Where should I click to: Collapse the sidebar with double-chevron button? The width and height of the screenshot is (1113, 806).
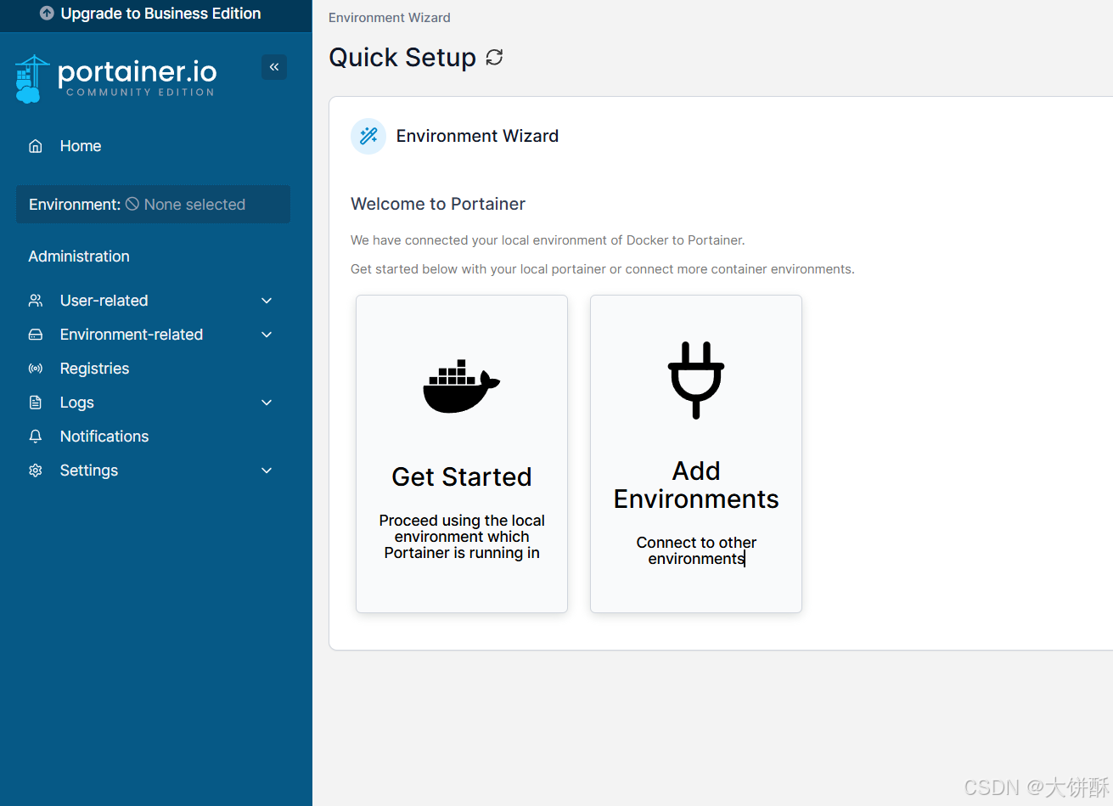(274, 67)
